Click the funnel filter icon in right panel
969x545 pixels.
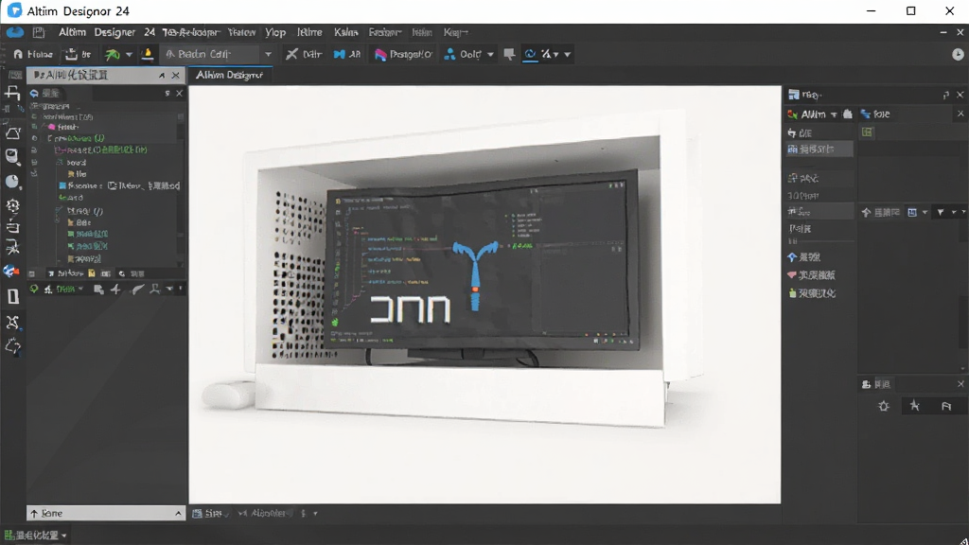click(x=941, y=212)
